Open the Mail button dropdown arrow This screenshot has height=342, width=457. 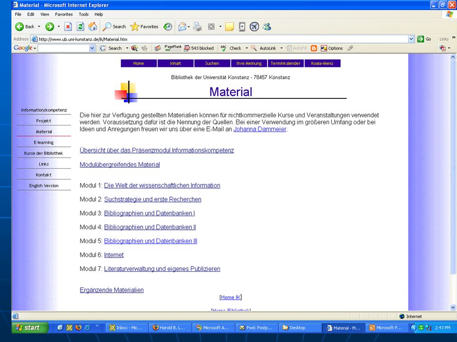click(x=189, y=27)
